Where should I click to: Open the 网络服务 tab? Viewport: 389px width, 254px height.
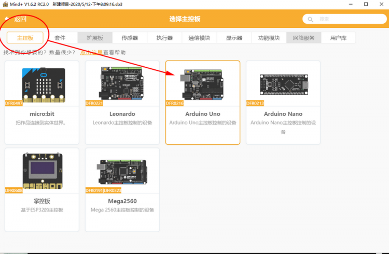[x=303, y=38]
